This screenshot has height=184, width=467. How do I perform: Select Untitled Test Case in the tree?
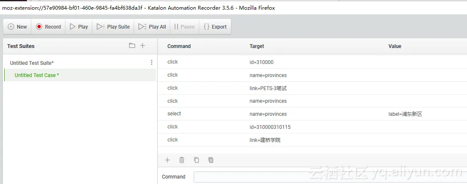click(x=37, y=75)
